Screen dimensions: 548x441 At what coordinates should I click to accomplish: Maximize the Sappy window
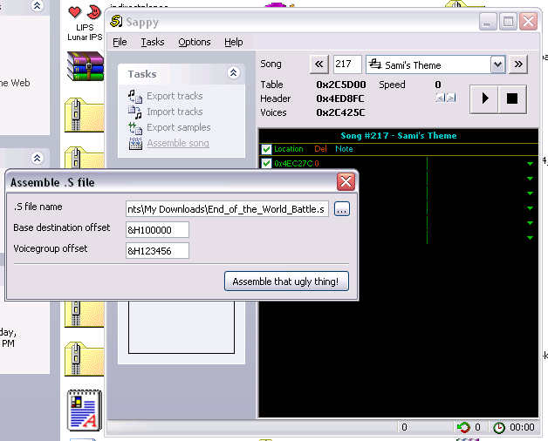pyautogui.click(x=508, y=22)
